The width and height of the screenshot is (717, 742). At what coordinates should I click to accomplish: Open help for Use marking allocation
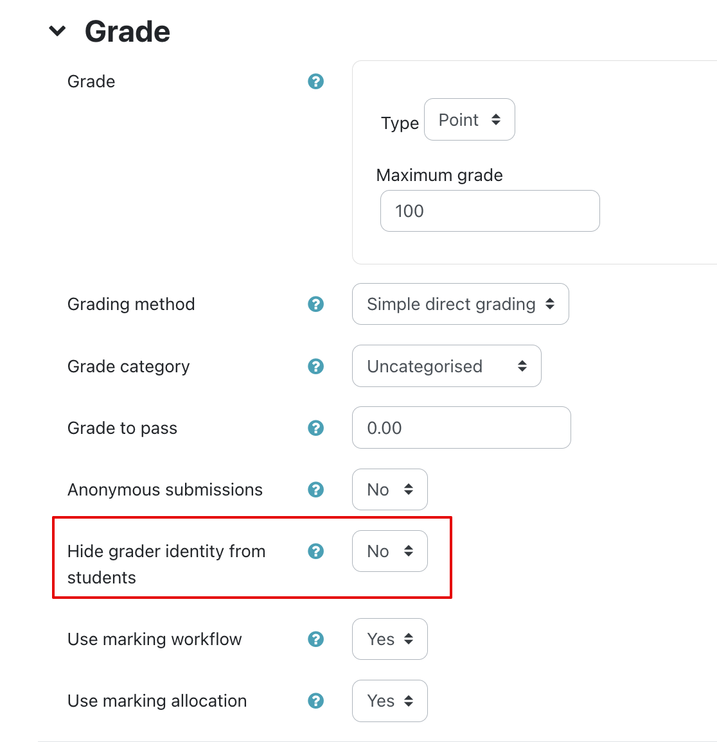point(315,701)
